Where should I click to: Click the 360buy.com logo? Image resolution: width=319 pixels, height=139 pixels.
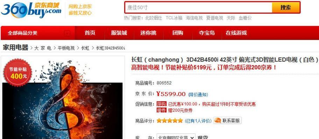(31, 10)
